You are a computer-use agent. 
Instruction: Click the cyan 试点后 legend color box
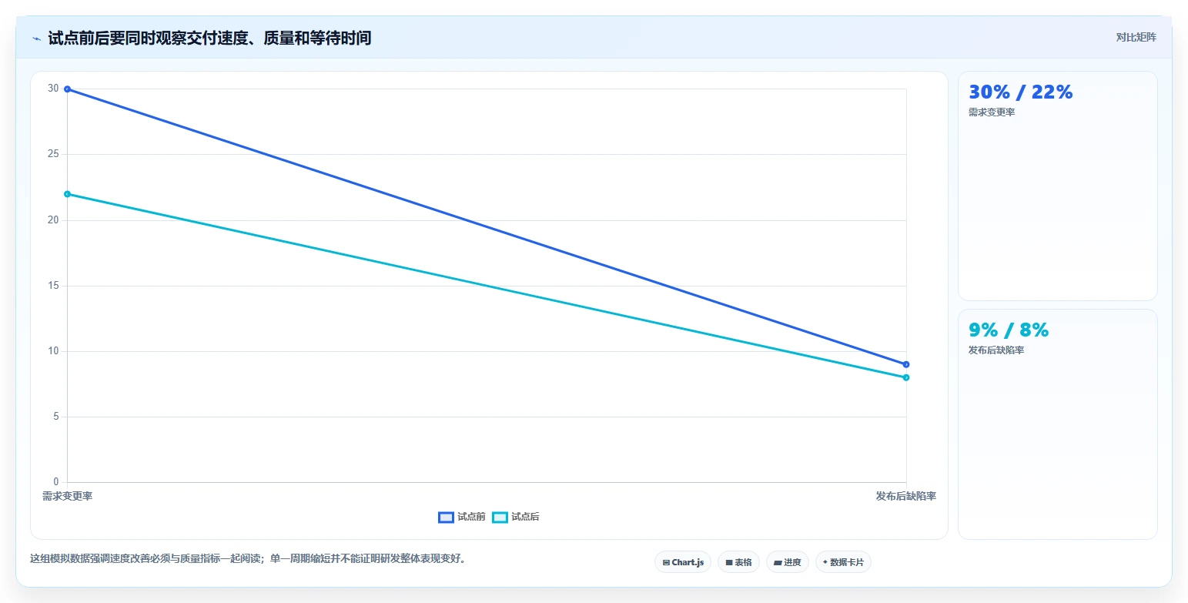coord(500,518)
